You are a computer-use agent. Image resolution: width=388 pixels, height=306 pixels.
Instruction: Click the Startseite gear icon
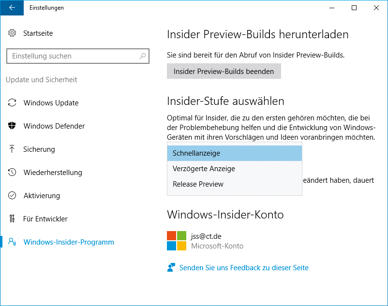13,33
